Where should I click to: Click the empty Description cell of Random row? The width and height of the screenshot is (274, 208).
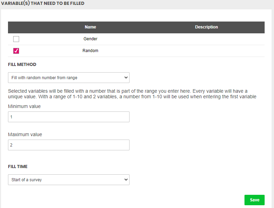click(x=206, y=51)
